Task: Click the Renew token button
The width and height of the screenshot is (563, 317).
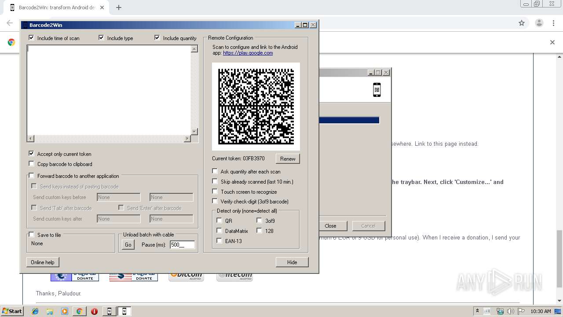Action: click(288, 158)
